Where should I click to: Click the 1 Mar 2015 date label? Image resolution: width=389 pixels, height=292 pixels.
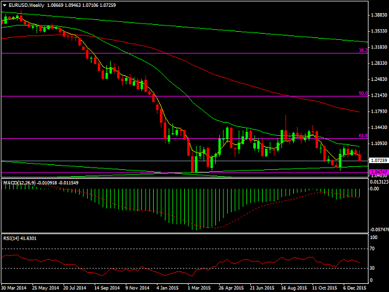[199, 288]
